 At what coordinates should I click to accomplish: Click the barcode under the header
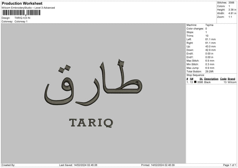tap(21, 13)
